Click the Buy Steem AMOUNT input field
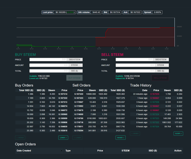The height and width of the screenshot is (159, 191). point(49,65)
